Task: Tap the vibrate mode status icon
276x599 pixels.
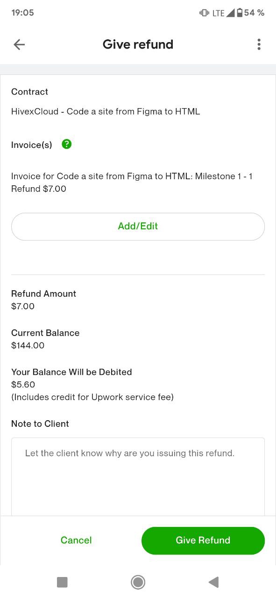Action: (x=204, y=13)
